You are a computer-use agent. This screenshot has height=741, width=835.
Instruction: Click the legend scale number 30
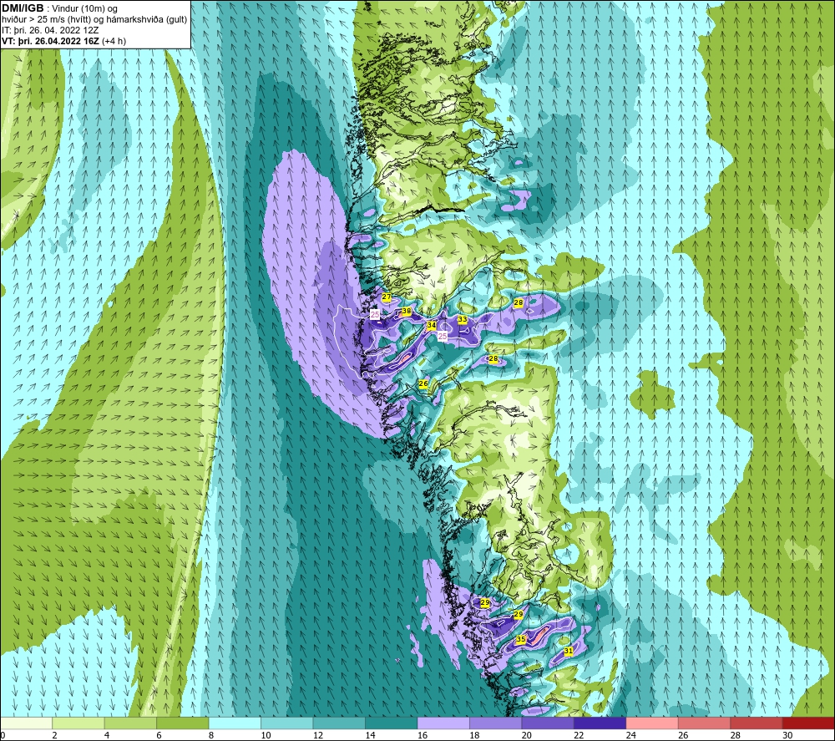[x=787, y=735]
